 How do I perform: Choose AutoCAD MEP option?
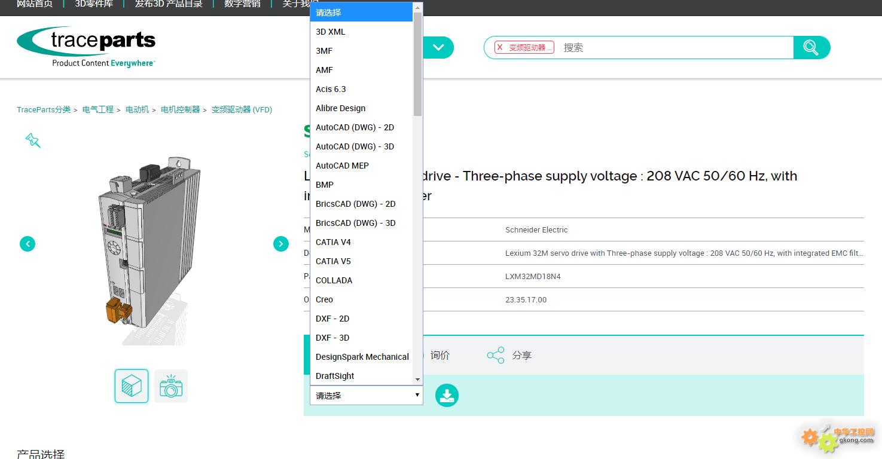coord(361,166)
